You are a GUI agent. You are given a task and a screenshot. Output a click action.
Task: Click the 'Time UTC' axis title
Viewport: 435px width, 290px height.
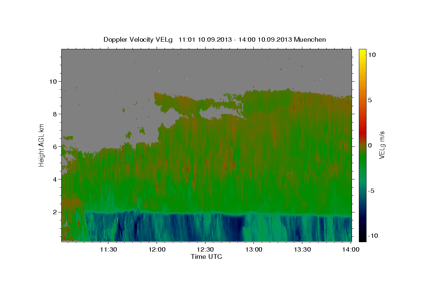(x=206, y=257)
